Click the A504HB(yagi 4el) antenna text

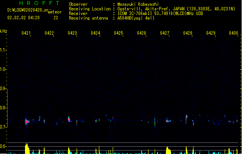pyautogui.click(x=136, y=18)
